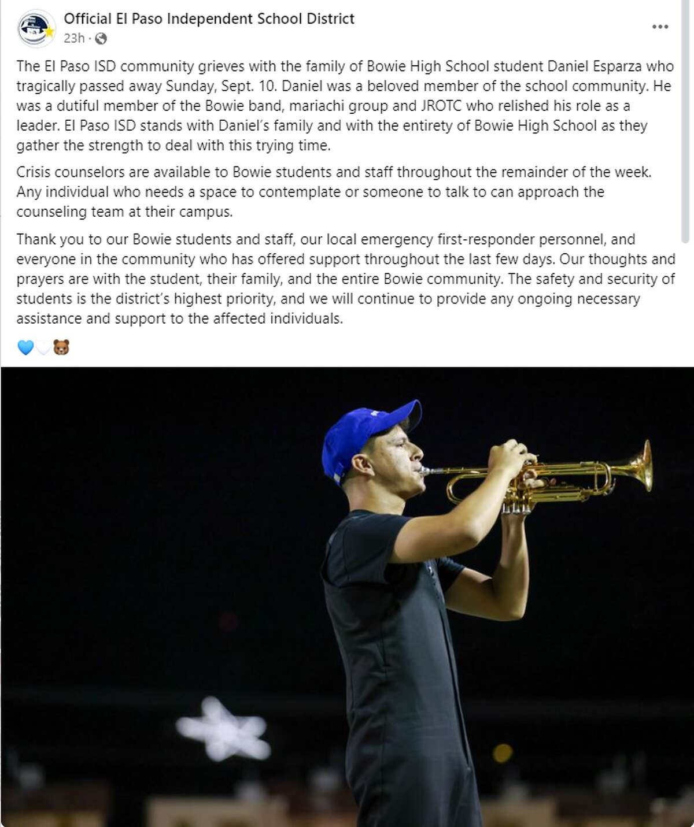Click the star badge on the avatar

click(49, 32)
